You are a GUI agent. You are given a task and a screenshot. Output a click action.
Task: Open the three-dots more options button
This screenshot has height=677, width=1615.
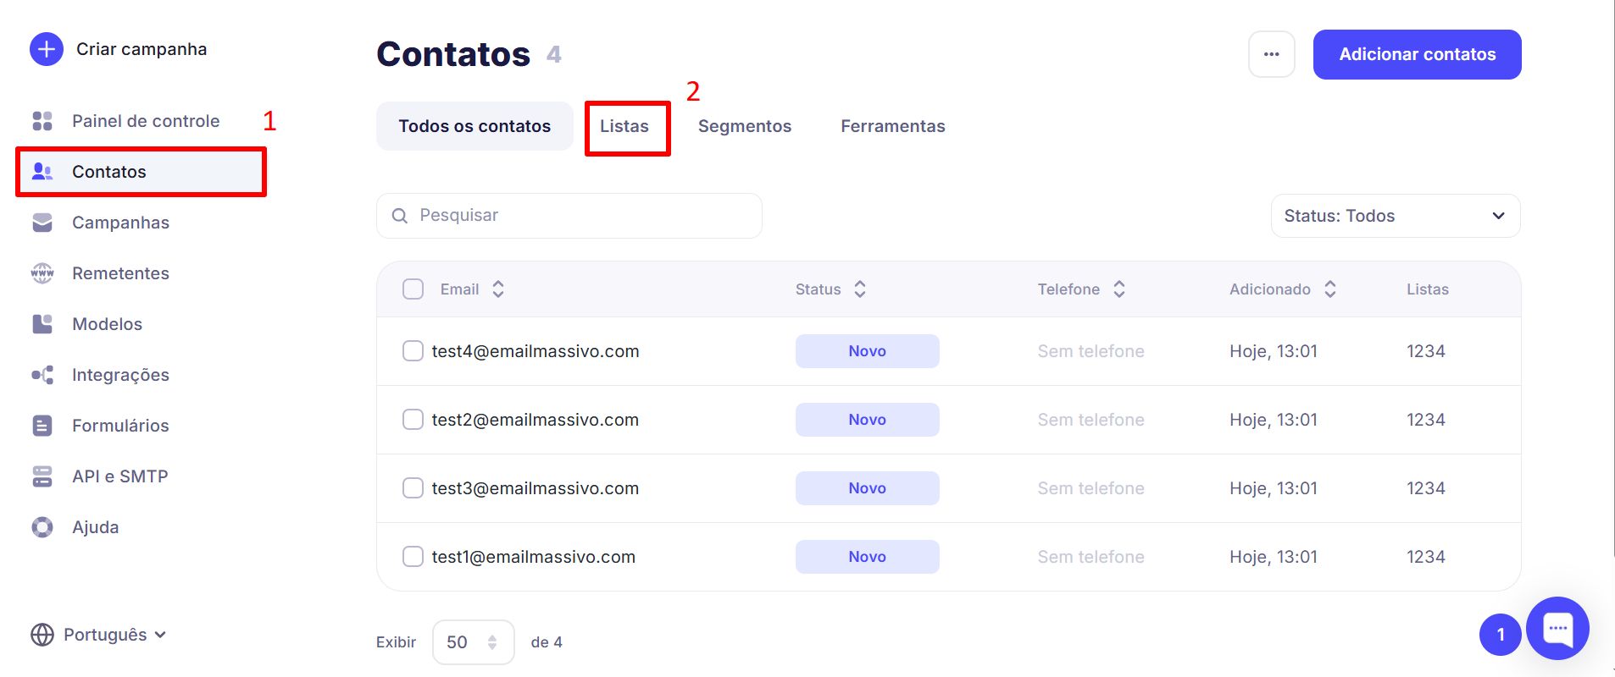point(1271,54)
